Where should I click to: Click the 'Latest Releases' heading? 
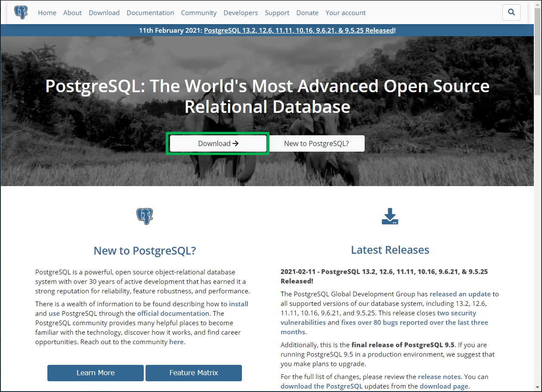coord(390,250)
